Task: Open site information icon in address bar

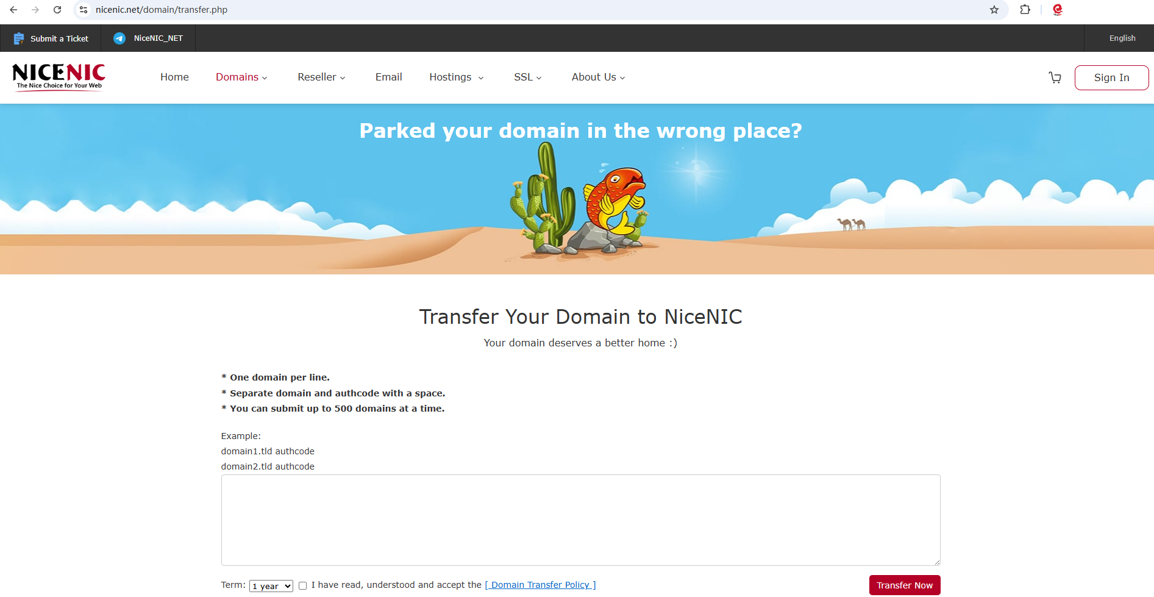Action: [x=84, y=10]
